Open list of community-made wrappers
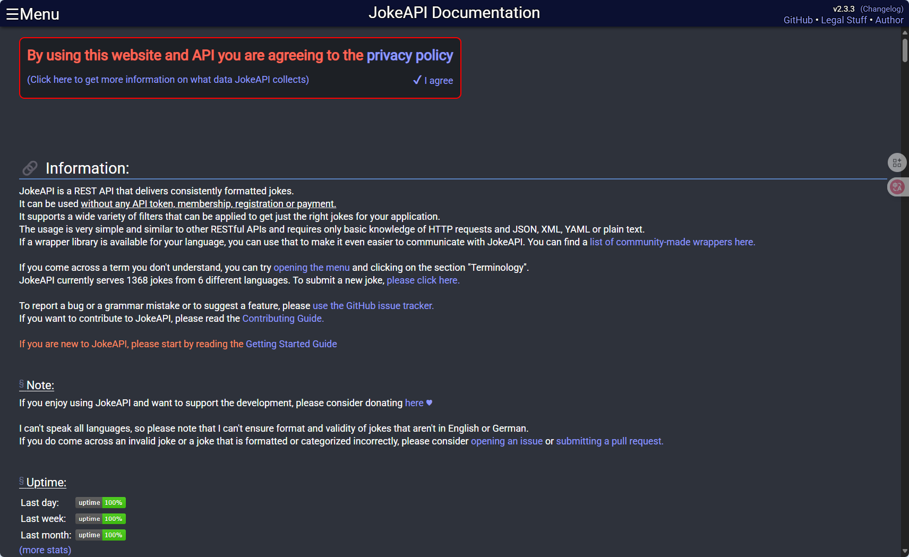The width and height of the screenshot is (909, 557). click(x=672, y=242)
